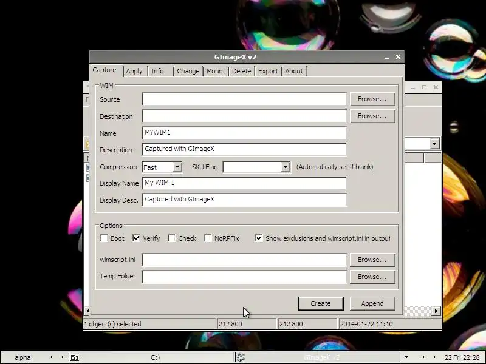Minimize the GImageX v2 window
This screenshot has width=486, height=364.
(386, 57)
